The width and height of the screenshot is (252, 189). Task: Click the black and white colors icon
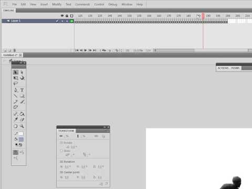pyautogui.click(x=16, y=145)
